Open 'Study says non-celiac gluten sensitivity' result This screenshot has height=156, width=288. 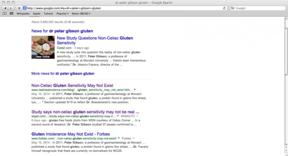[x=85, y=112]
